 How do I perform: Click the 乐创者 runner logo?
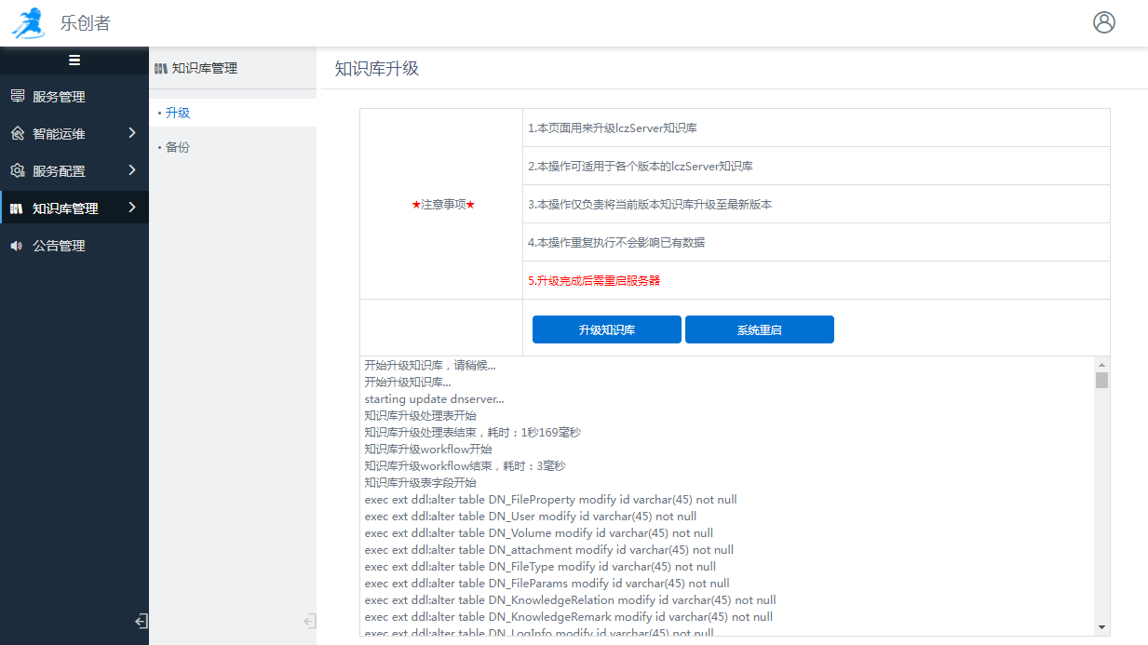28,23
